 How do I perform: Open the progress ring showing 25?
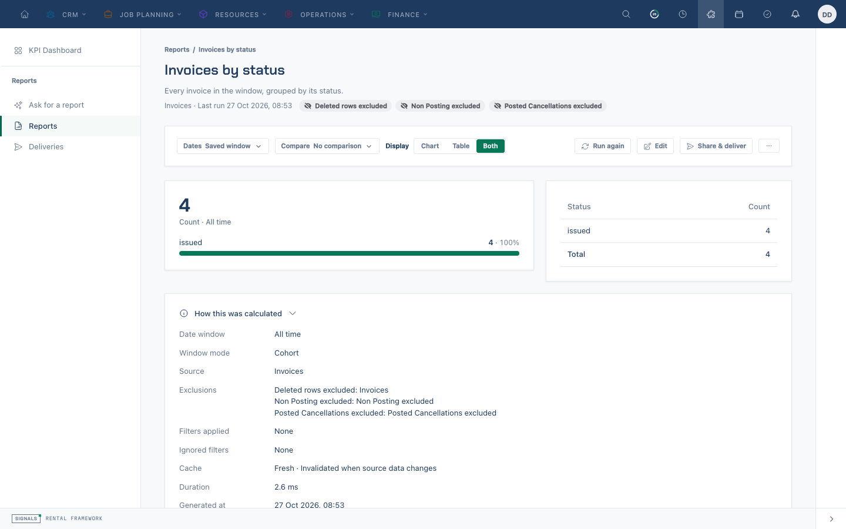pyautogui.click(x=654, y=14)
